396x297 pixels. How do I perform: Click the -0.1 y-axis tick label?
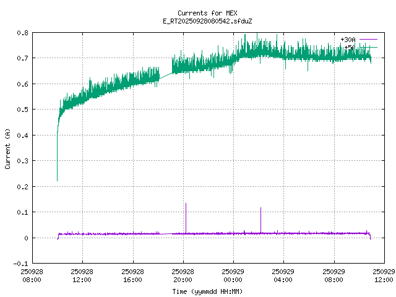(20, 264)
